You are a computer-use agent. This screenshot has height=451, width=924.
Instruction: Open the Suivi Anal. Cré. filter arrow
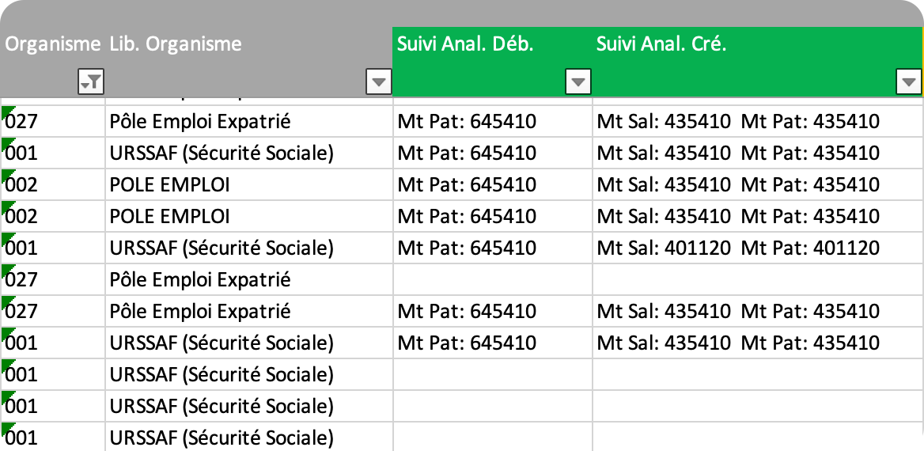point(909,81)
